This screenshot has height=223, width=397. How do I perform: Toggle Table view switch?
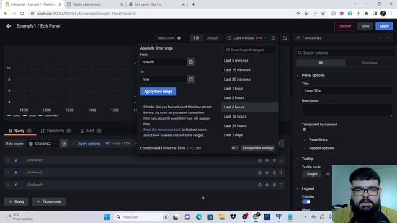[x=179, y=38]
